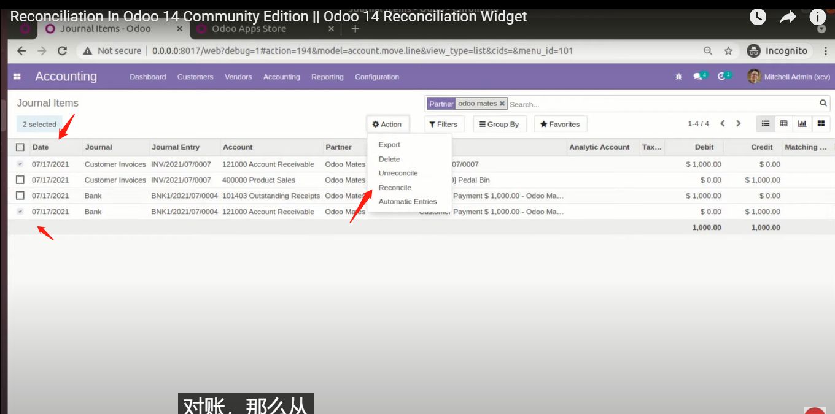Sort by the Journal column header
This screenshot has height=414, width=835.
pyautogui.click(x=98, y=147)
